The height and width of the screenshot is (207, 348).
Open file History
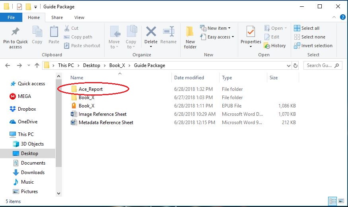point(275,46)
